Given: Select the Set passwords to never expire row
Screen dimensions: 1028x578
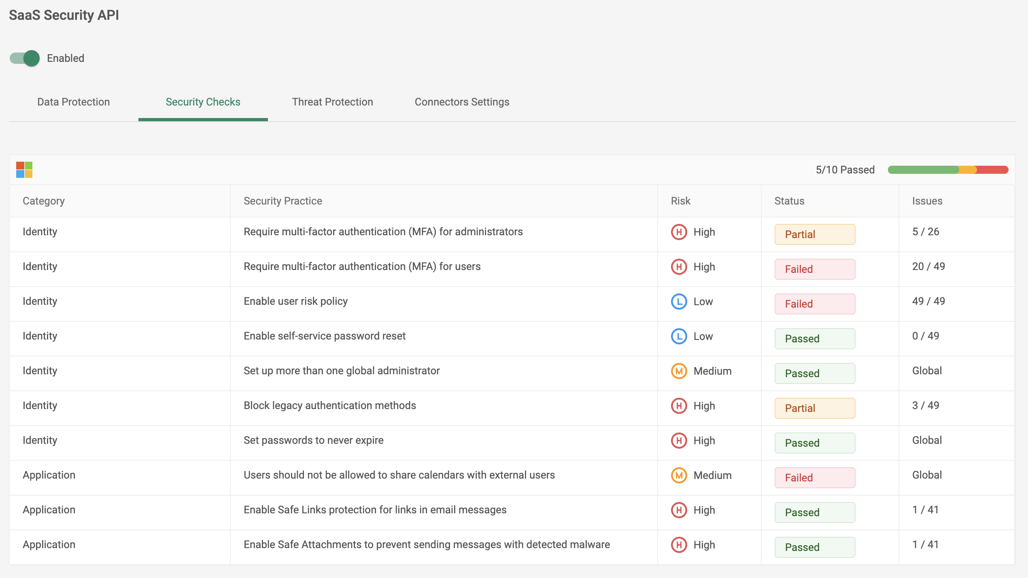Looking at the screenshot, I should [x=314, y=440].
